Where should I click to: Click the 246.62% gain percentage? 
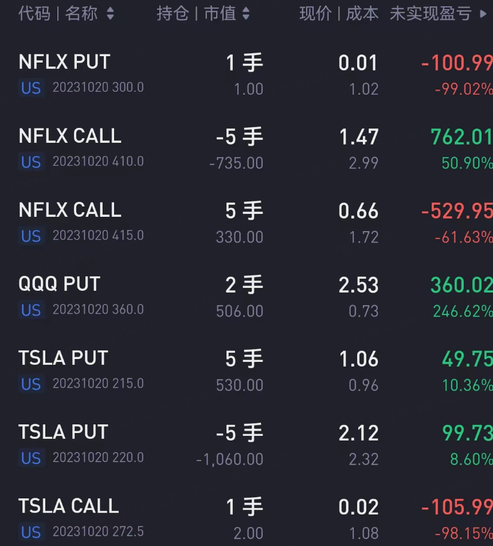[x=462, y=311]
